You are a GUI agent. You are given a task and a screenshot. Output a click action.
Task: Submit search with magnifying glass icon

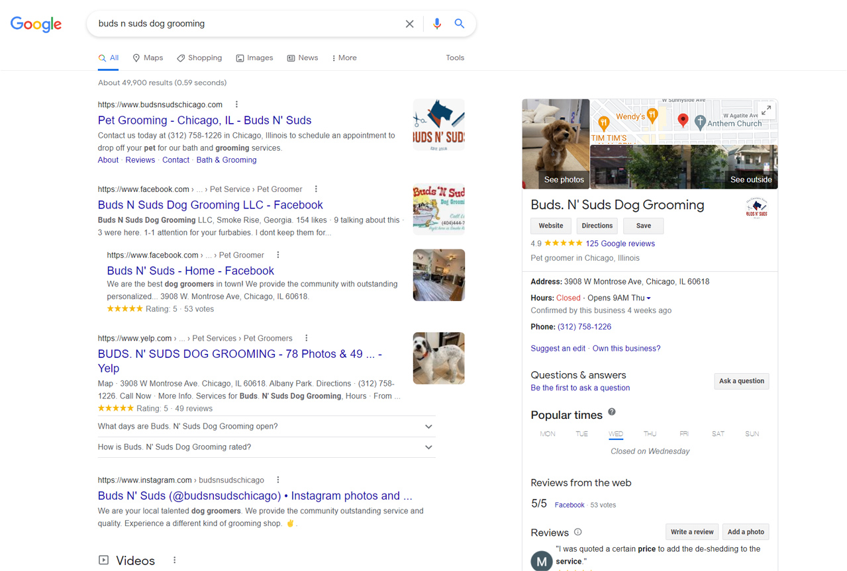(x=459, y=24)
